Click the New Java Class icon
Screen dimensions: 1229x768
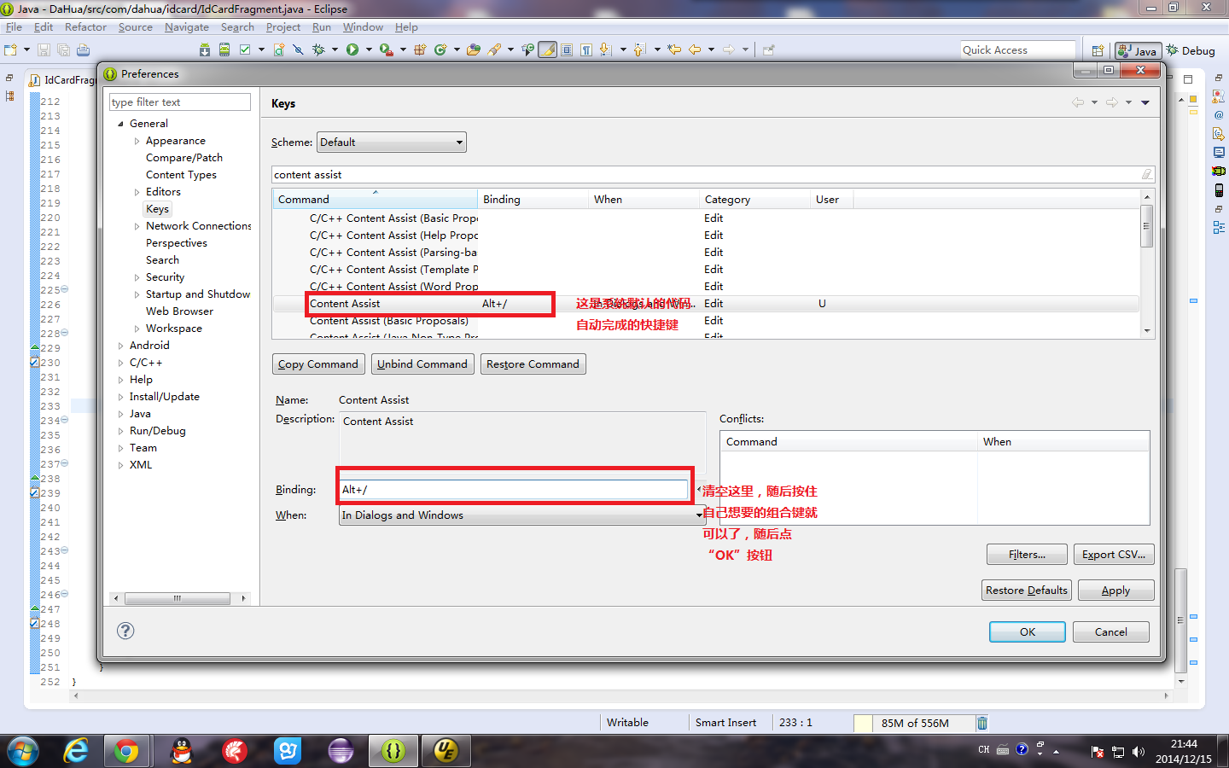(x=440, y=49)
